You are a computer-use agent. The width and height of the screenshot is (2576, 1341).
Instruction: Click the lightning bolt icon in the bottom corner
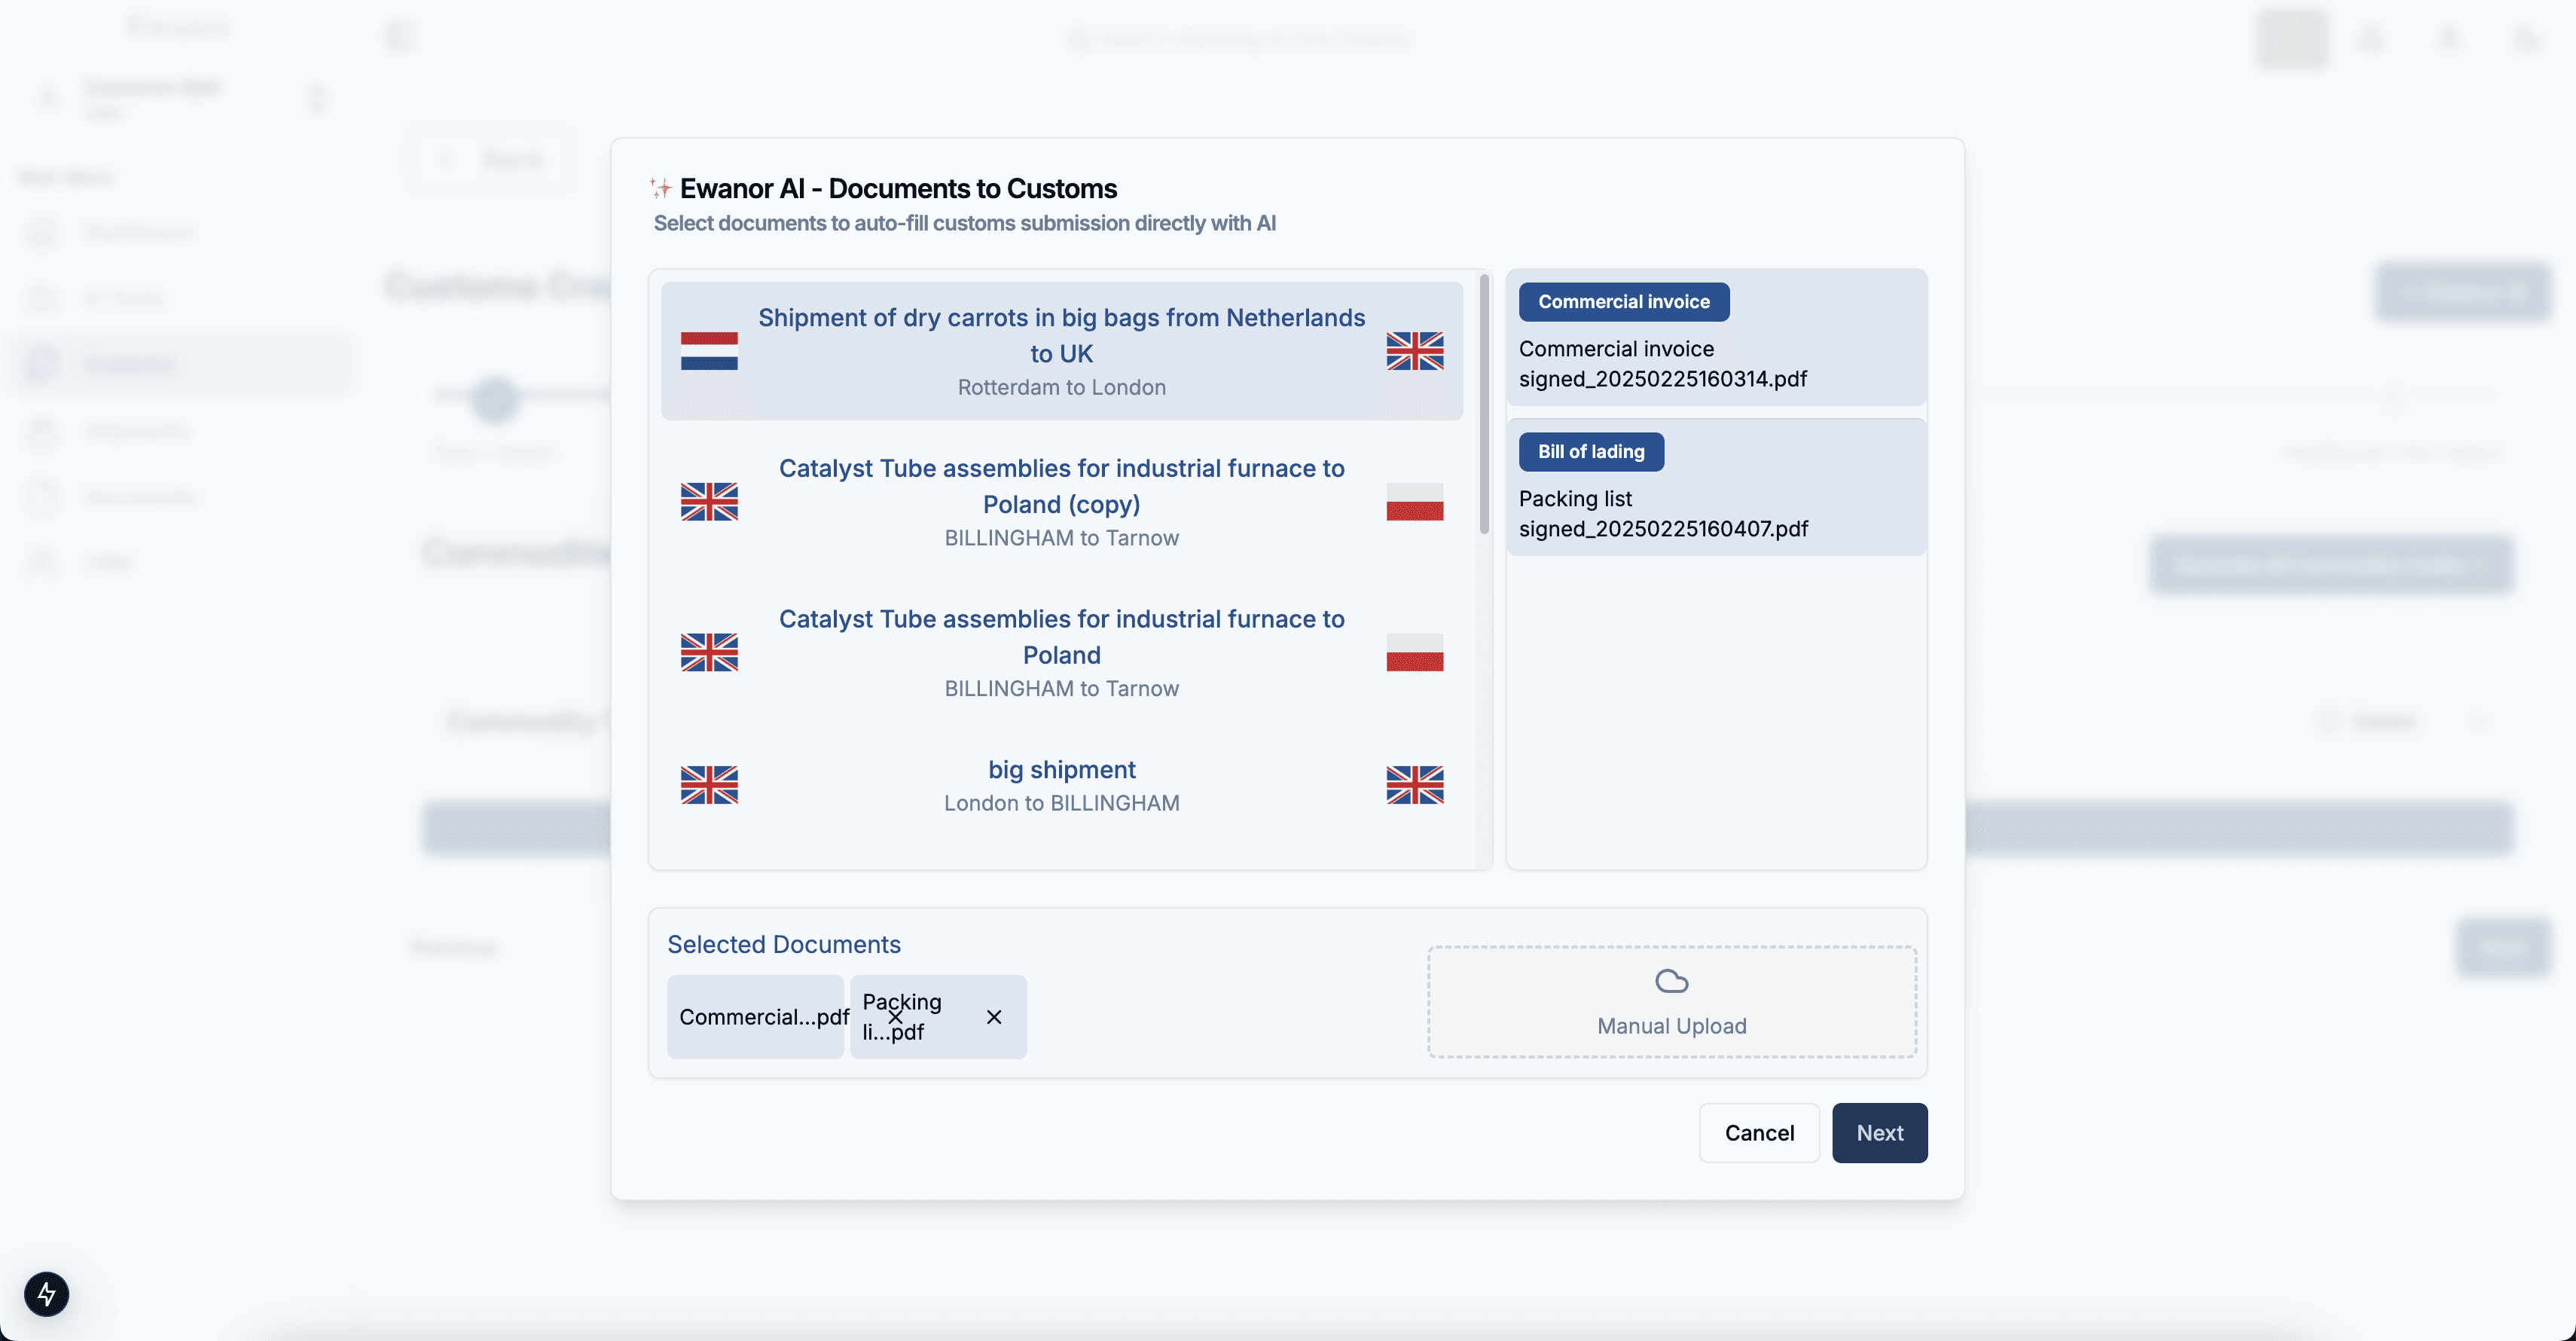(46, 1294)
